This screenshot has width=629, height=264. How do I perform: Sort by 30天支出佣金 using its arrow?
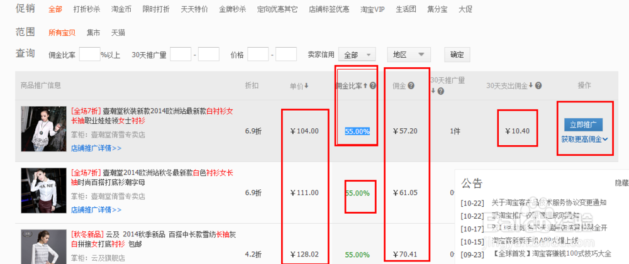(x=531, y=85)
